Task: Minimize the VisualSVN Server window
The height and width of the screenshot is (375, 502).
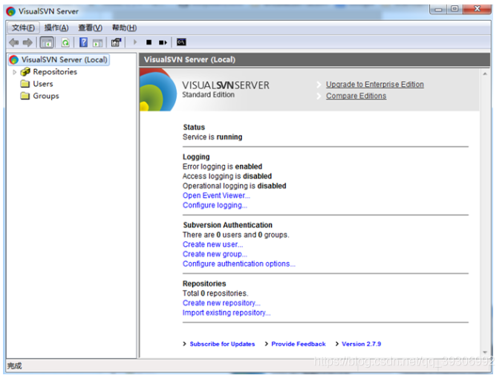Action: click(x=438, y=9)
